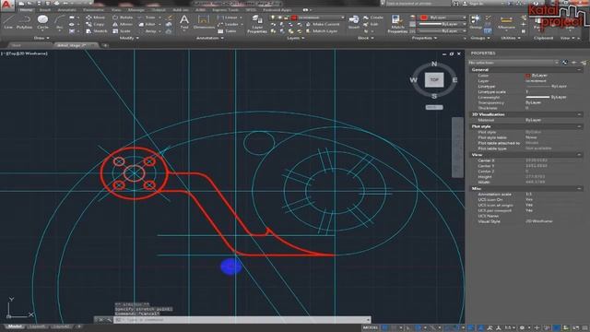
Task: Click Create block button
Action: [x=373, y=18]
